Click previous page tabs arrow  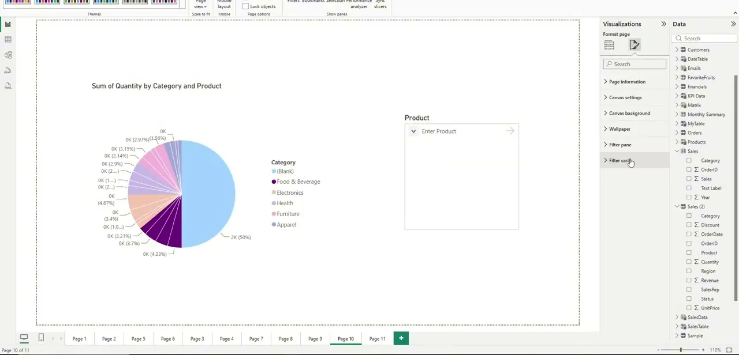pyautogui.click(x=54, y=338)
